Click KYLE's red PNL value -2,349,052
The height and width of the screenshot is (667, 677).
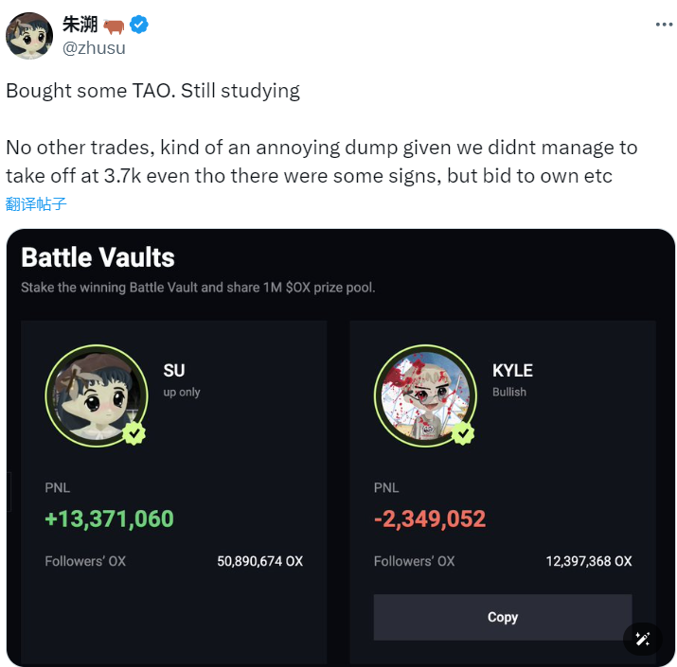point(430,518)
